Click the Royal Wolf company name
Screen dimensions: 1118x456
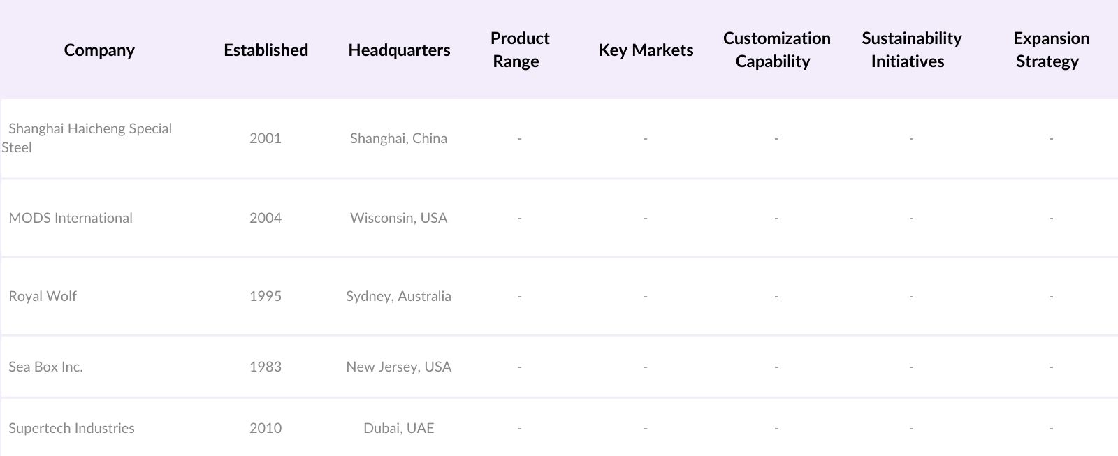(43, 296)
